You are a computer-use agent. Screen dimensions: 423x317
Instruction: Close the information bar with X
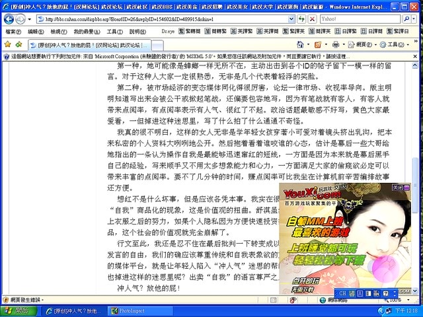point(414,57)
